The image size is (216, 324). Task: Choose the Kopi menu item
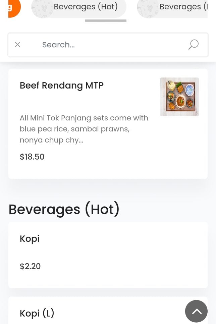click(x=30, y=239)
